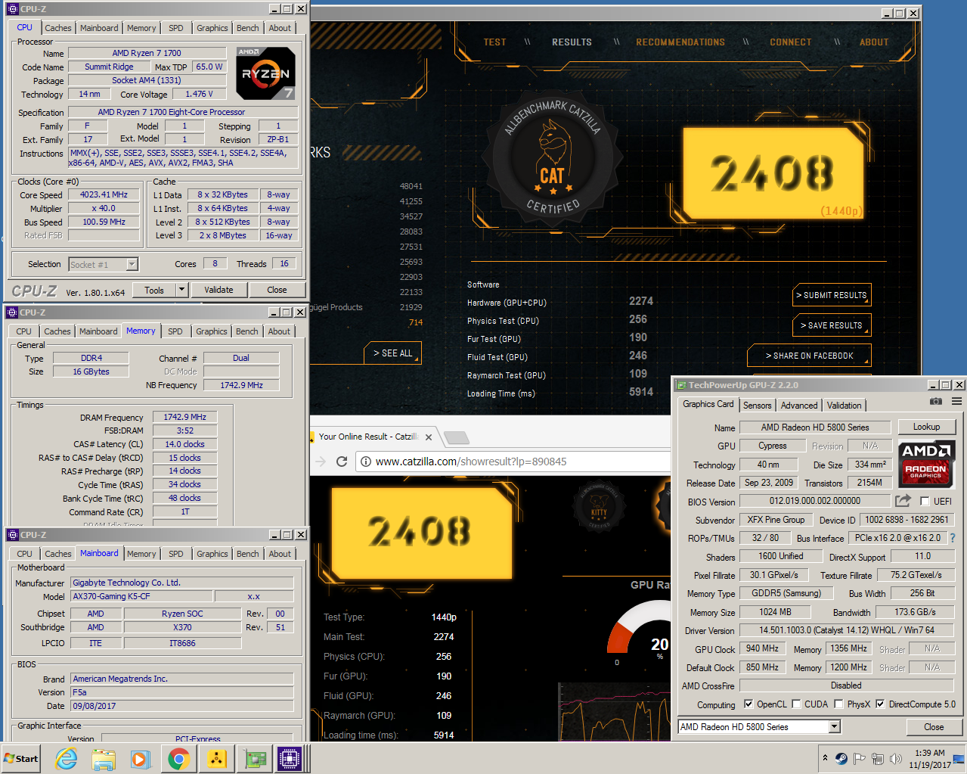Switch to Advanced tab in GPU-Z
Image resolution: width=967 pixels, height=774 pixels.
pos(799,406)
